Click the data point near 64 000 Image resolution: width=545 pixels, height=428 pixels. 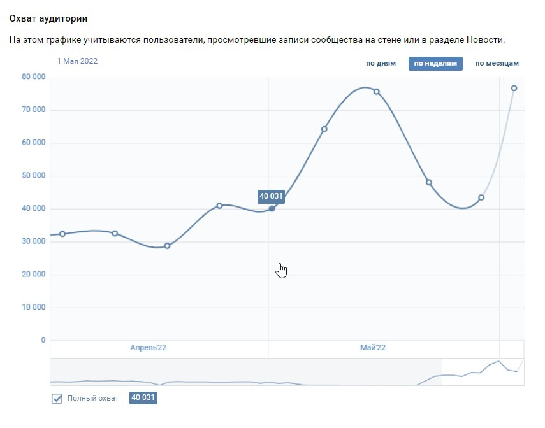(324, 129)
